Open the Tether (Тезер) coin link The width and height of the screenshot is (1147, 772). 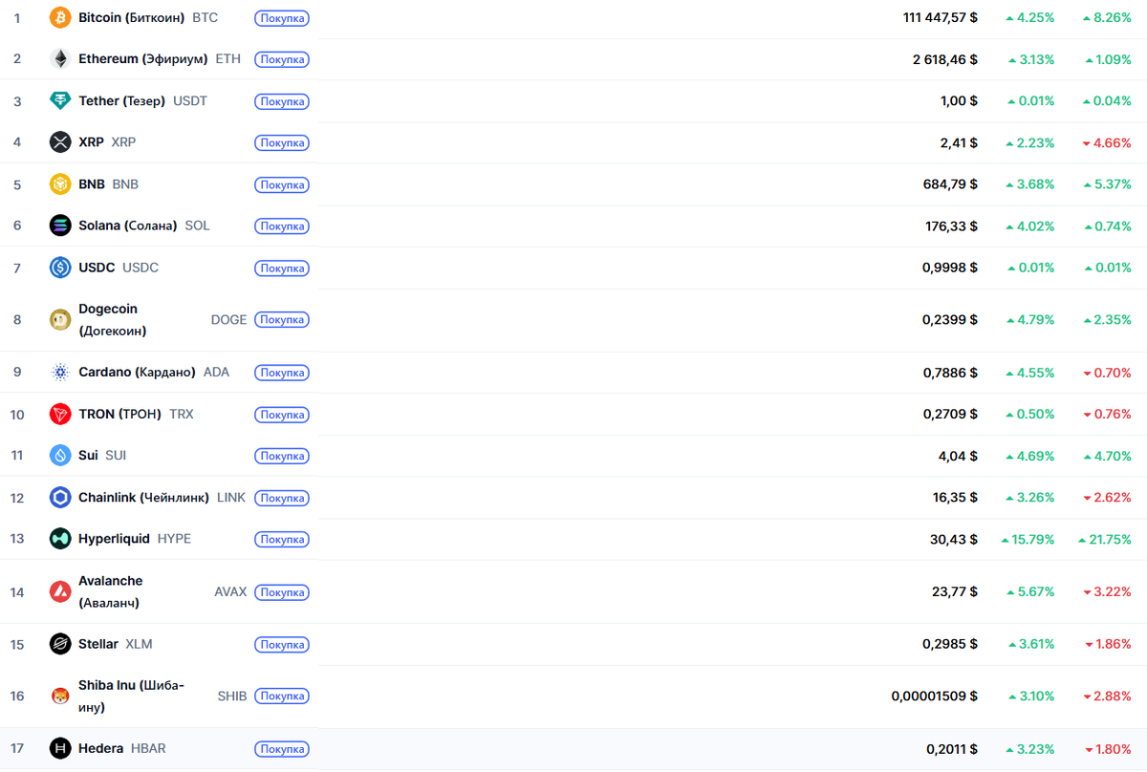coord(122,100)
